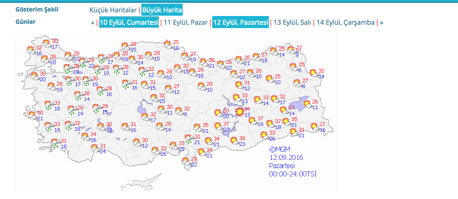The image size is (458, 199).
Task: Click the weather icon showing 38/23
Action: pyautogui.click(x=234, y=141)
